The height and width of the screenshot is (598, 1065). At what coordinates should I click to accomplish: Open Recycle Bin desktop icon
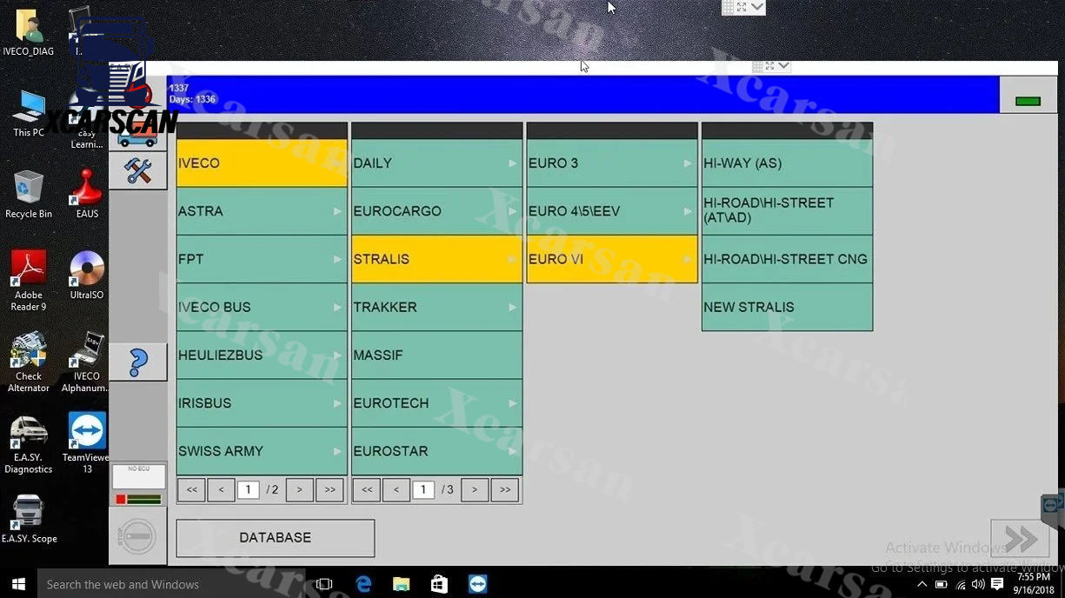29,195
